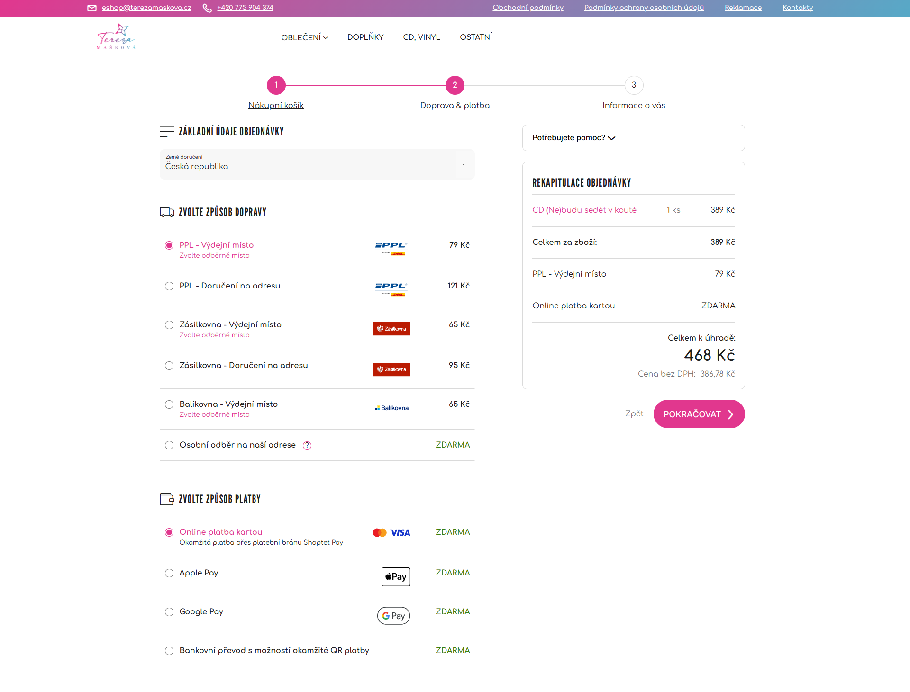Click the Apple Pay logo
The height and width of the screenshot is (692, 910).
396,576
